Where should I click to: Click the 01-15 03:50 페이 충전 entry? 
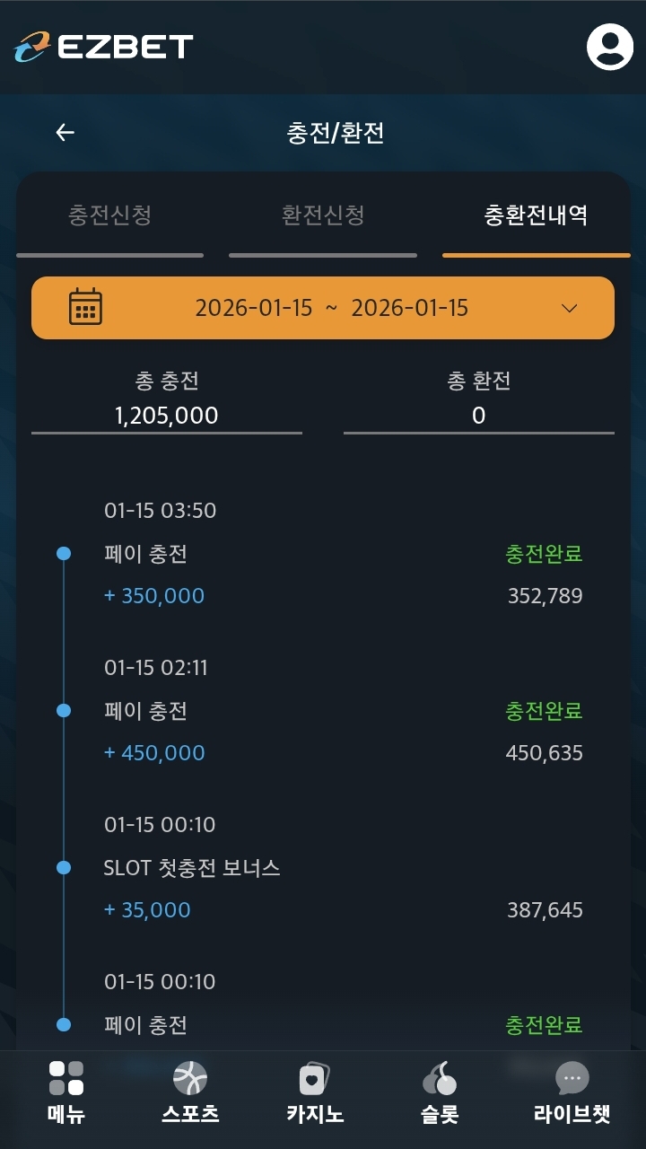[x=145, y=554]
